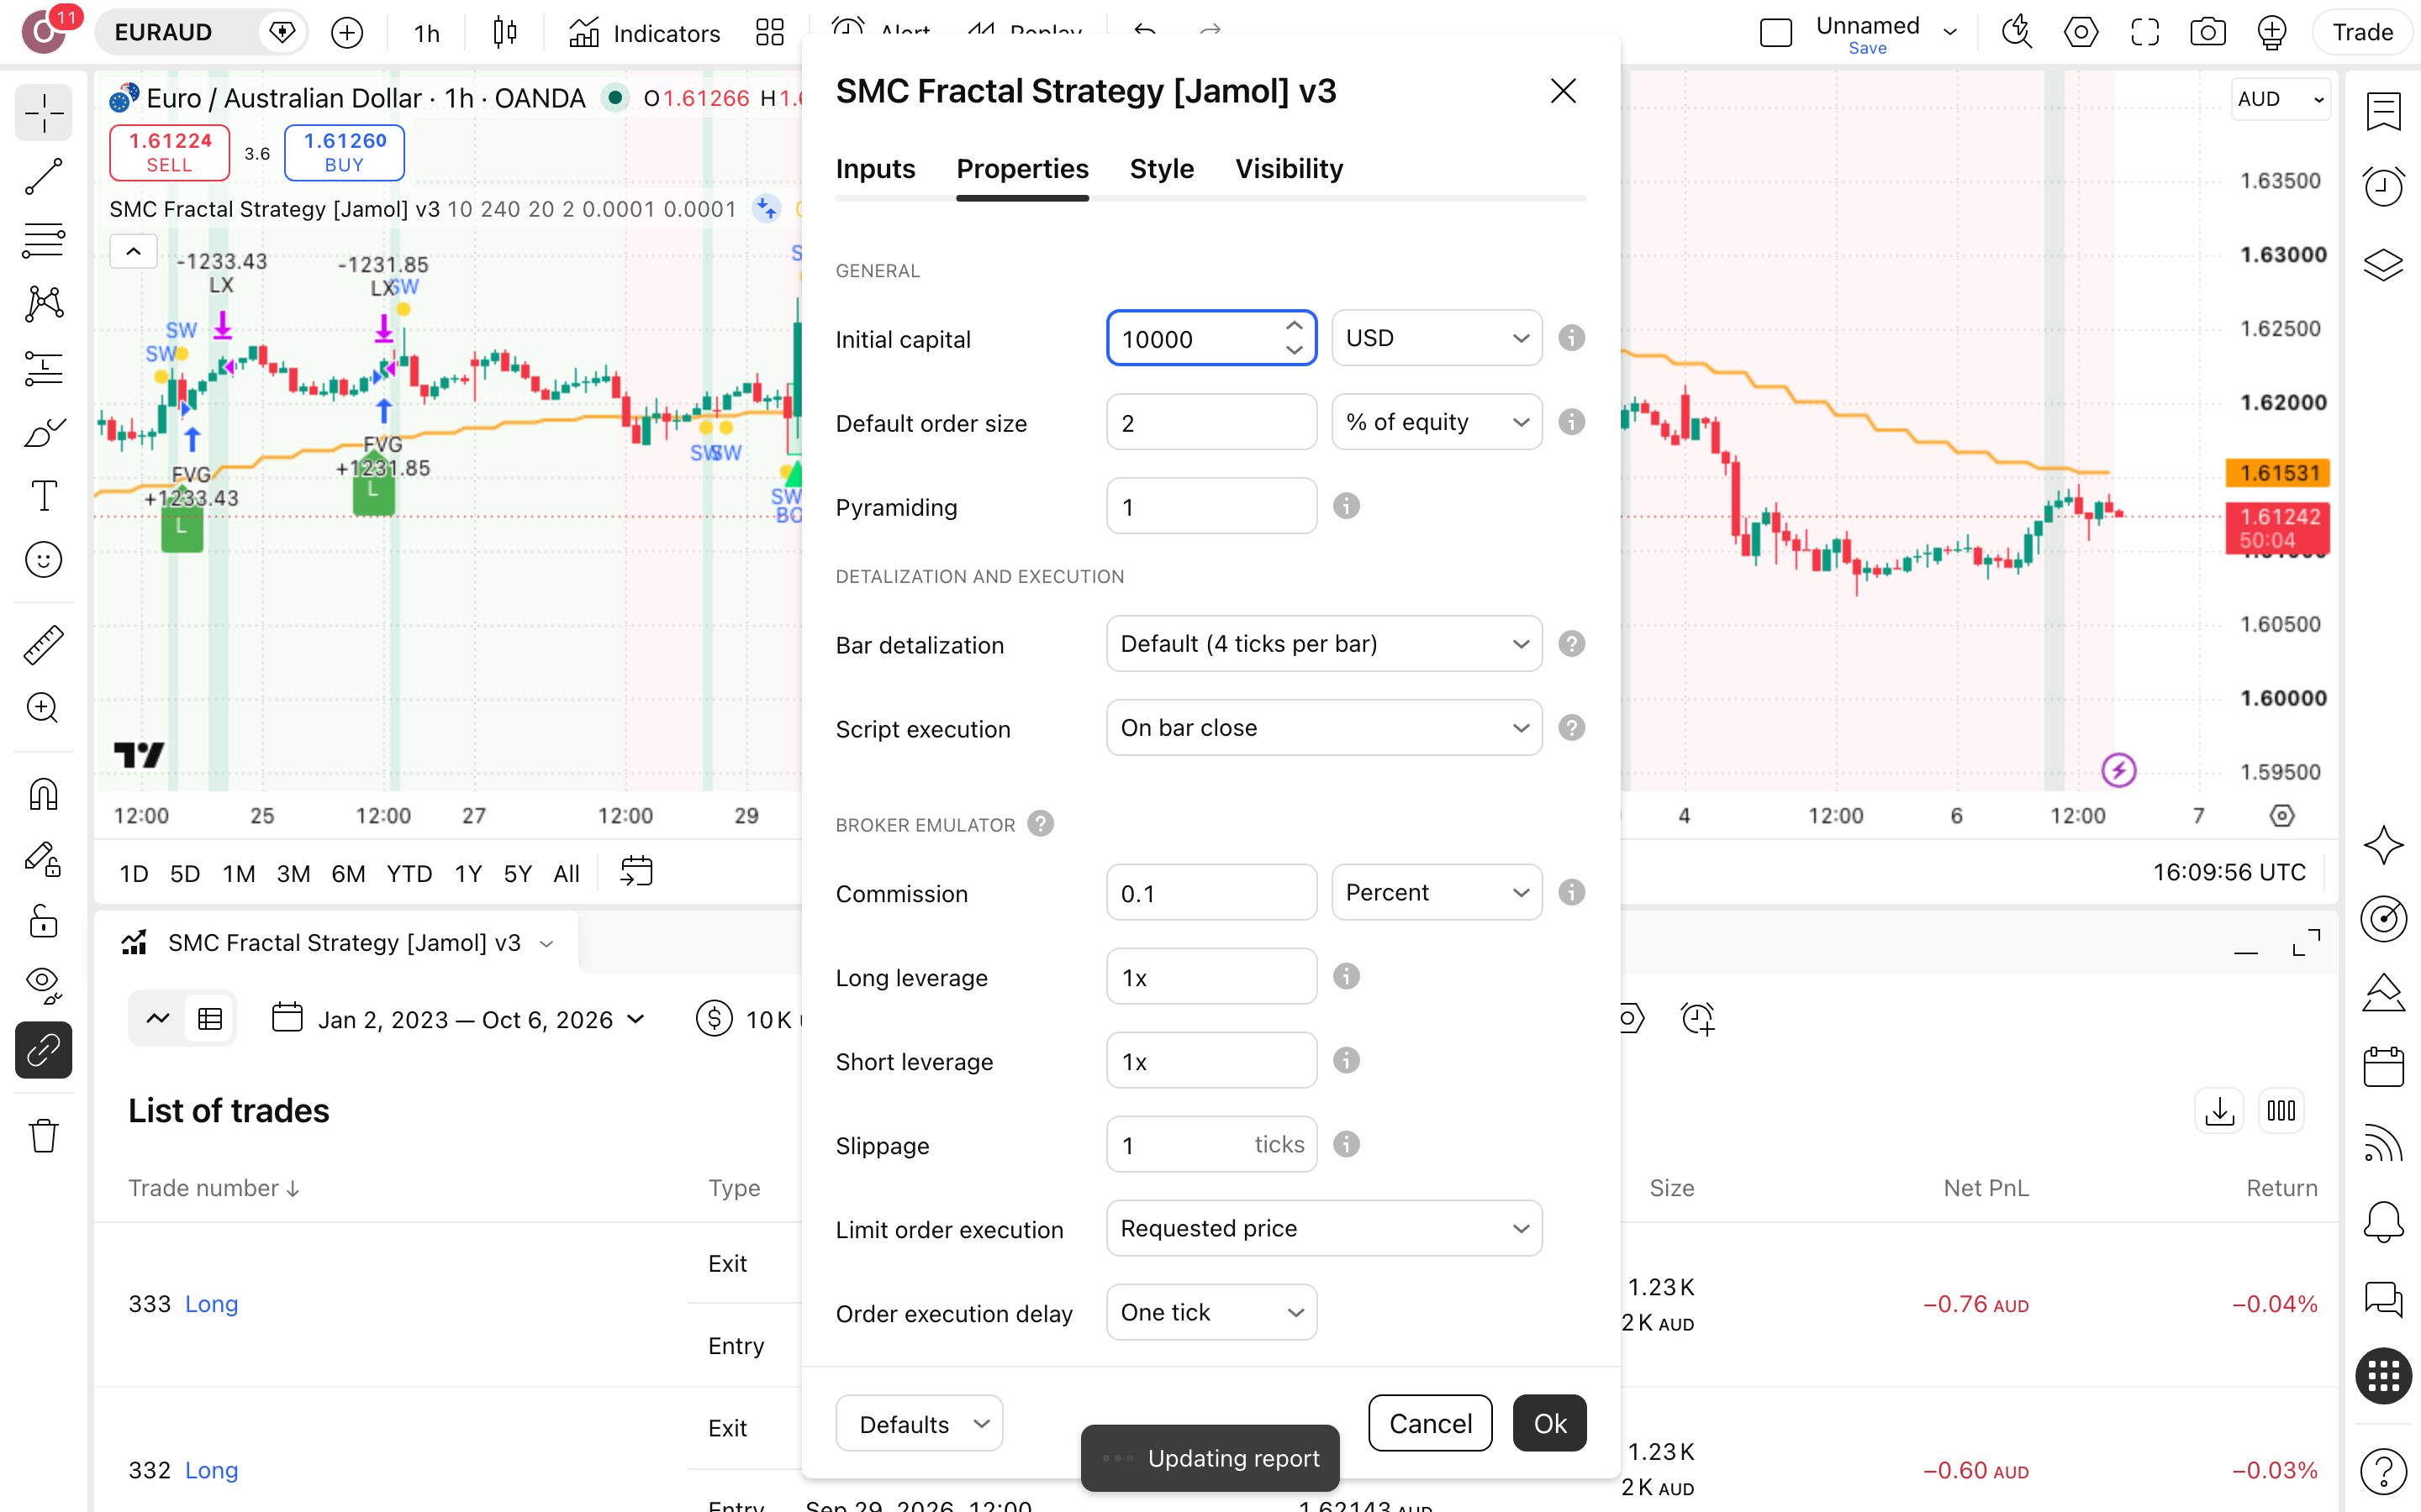Open the alerts clock panel
The width and height of the screenshot is (2421, 1512).
pos(2383,186)
